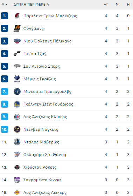Click the Golden State Warriors logo
Image resolution: width=133 pixels, height=196 pixels.
pos(17,104)
